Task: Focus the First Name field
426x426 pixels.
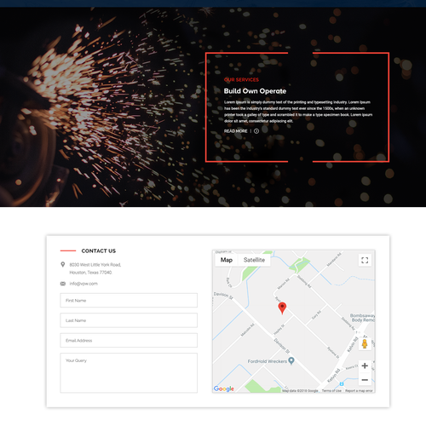Action: click(129, 300)
